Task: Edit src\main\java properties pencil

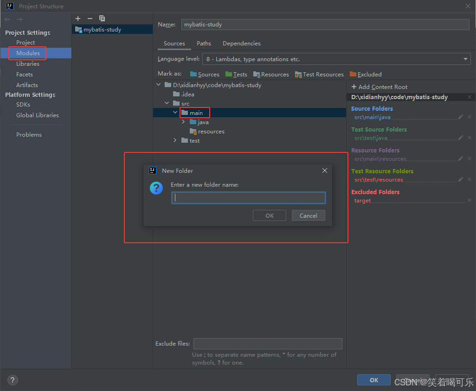Action: coord(461,117)
